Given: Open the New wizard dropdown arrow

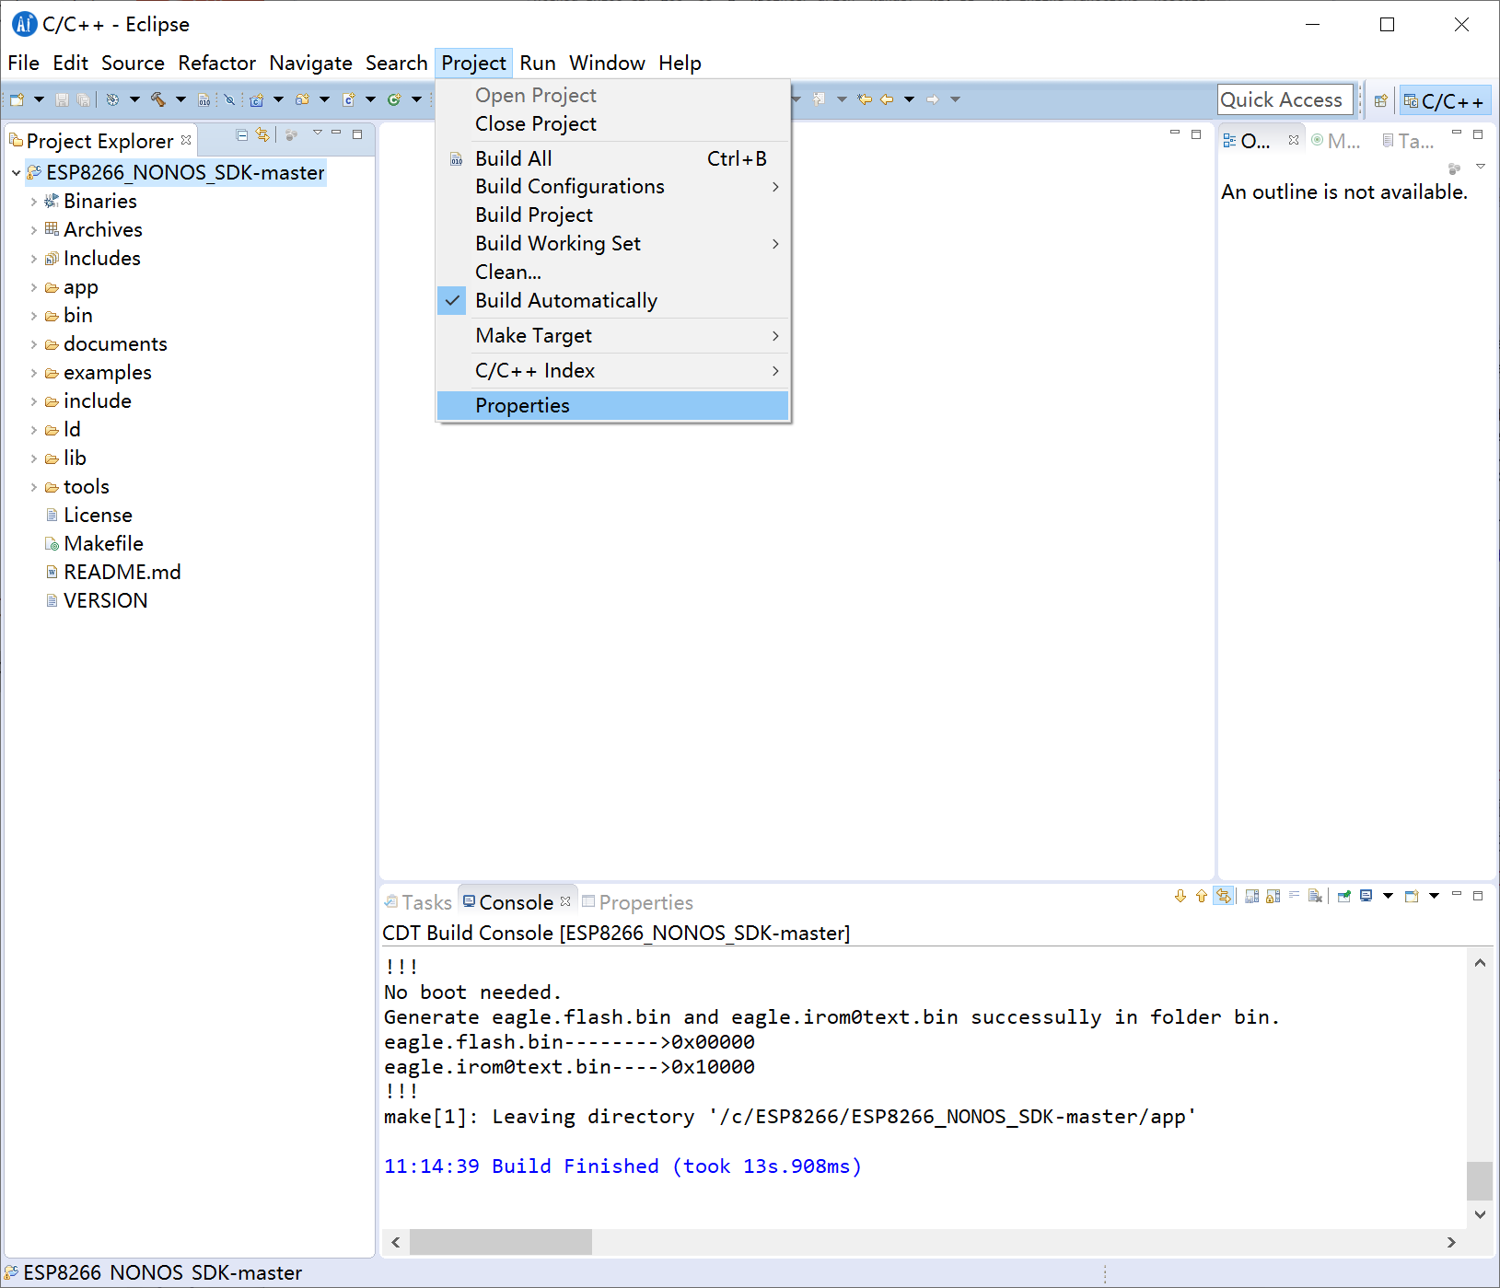Looking at the screenshot, I should pyautogui.click(x=39, y=99).
